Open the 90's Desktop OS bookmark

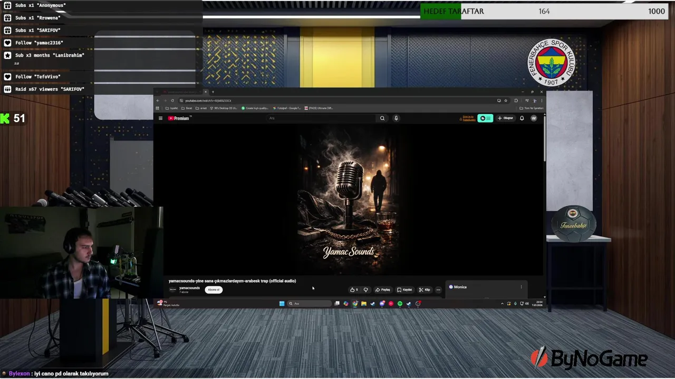pos(224,108)
